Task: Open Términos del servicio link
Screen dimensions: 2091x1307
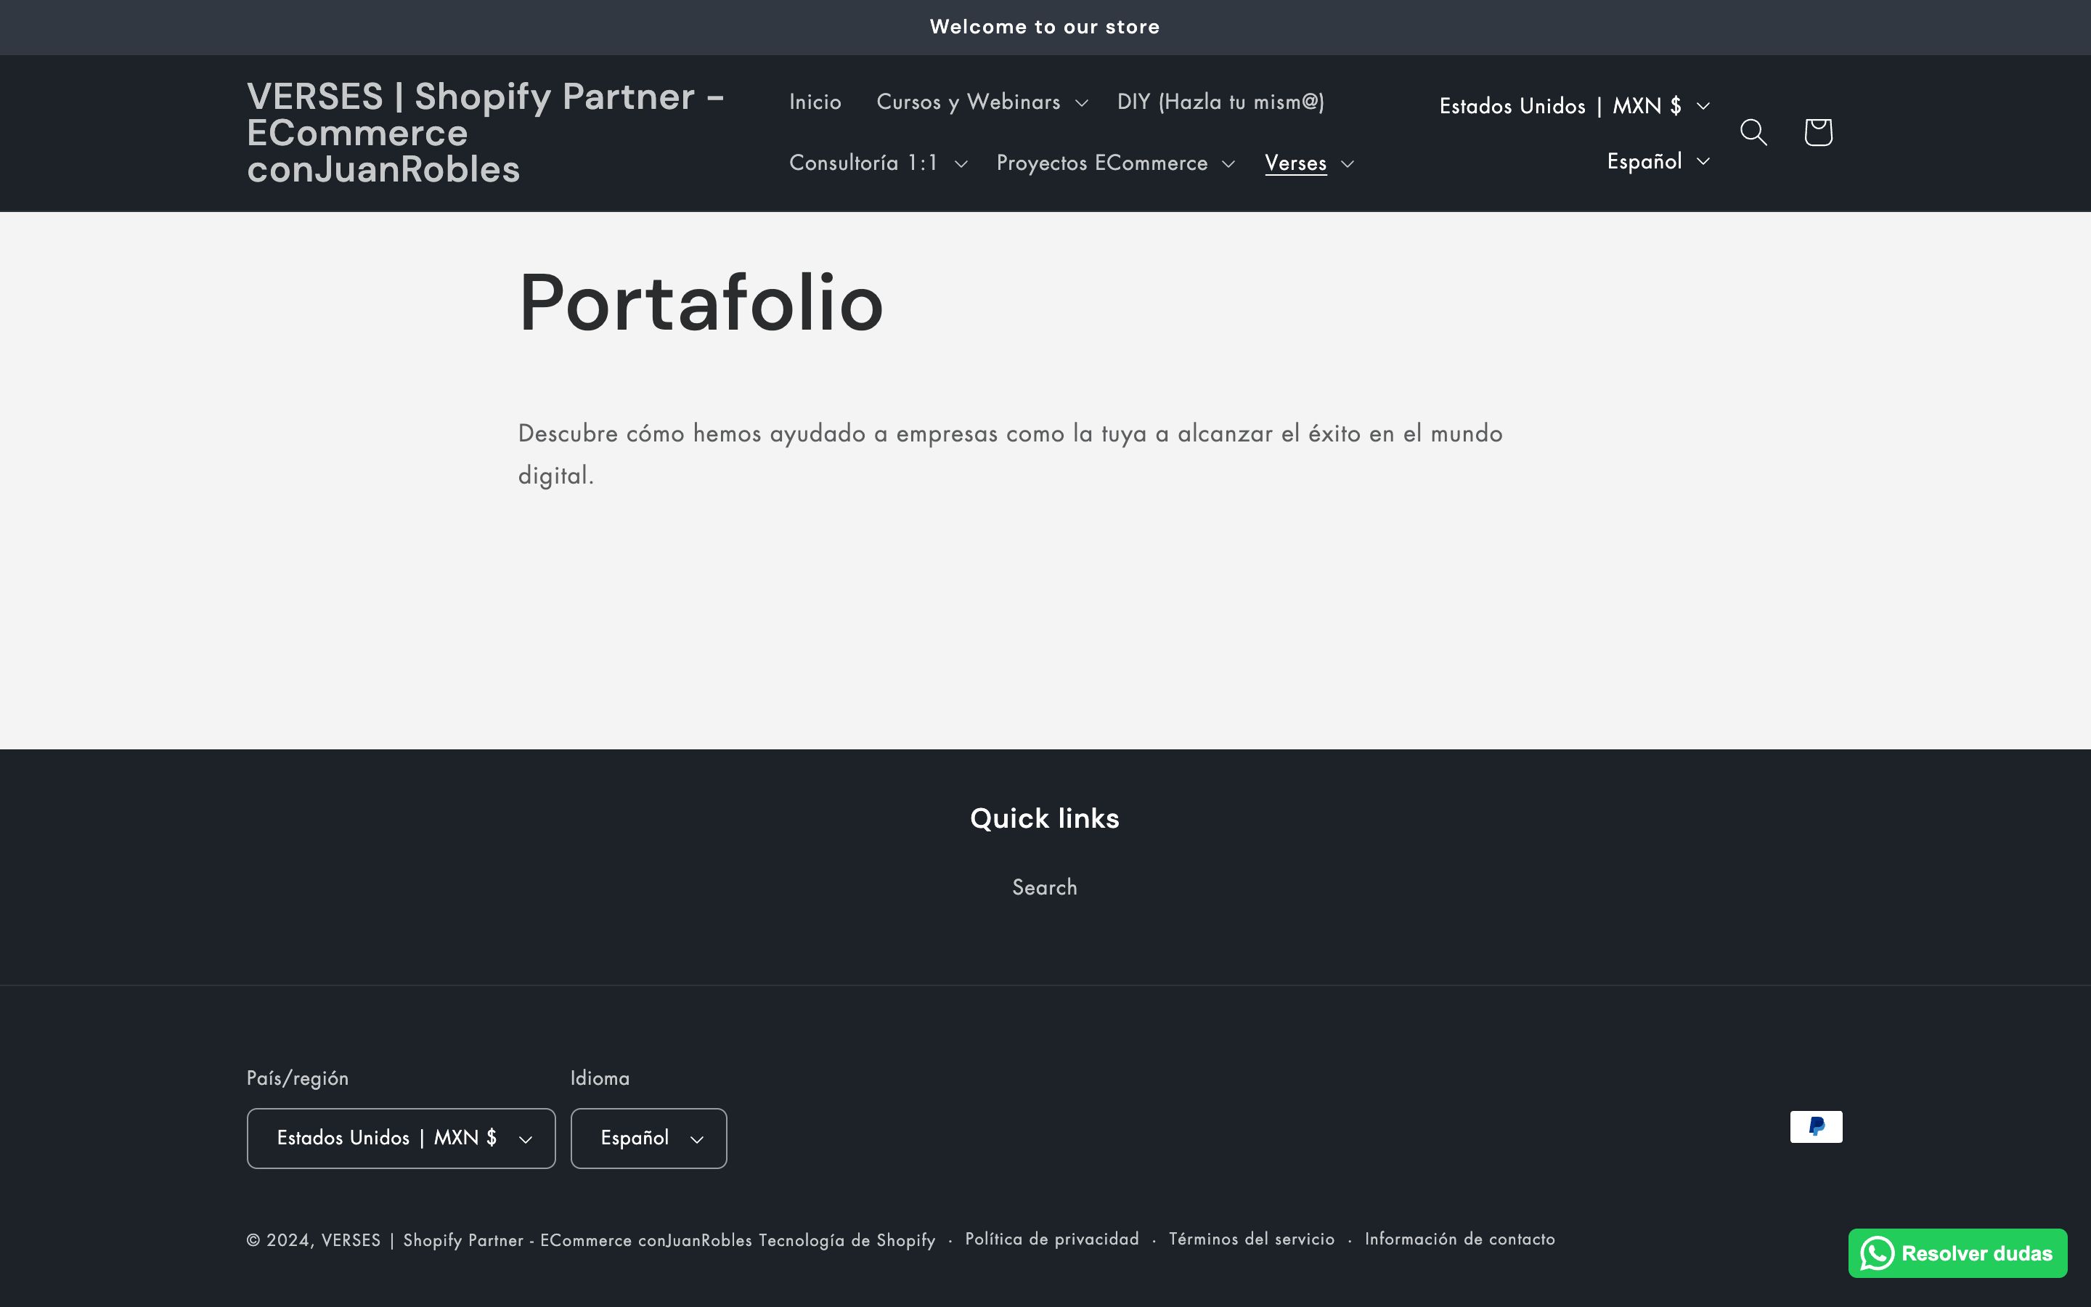Action: (x=1251, y=1239)
